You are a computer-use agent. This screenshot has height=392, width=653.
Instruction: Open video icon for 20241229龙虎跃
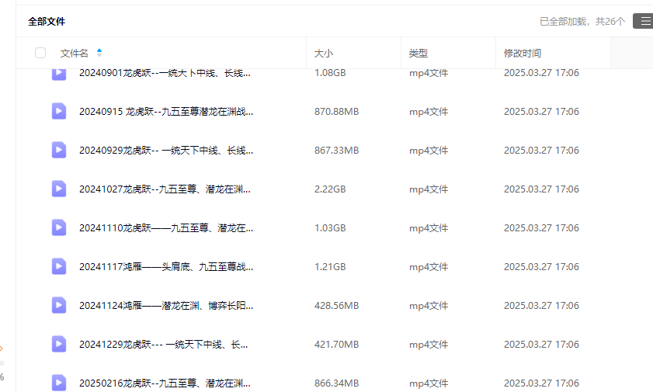59,344
